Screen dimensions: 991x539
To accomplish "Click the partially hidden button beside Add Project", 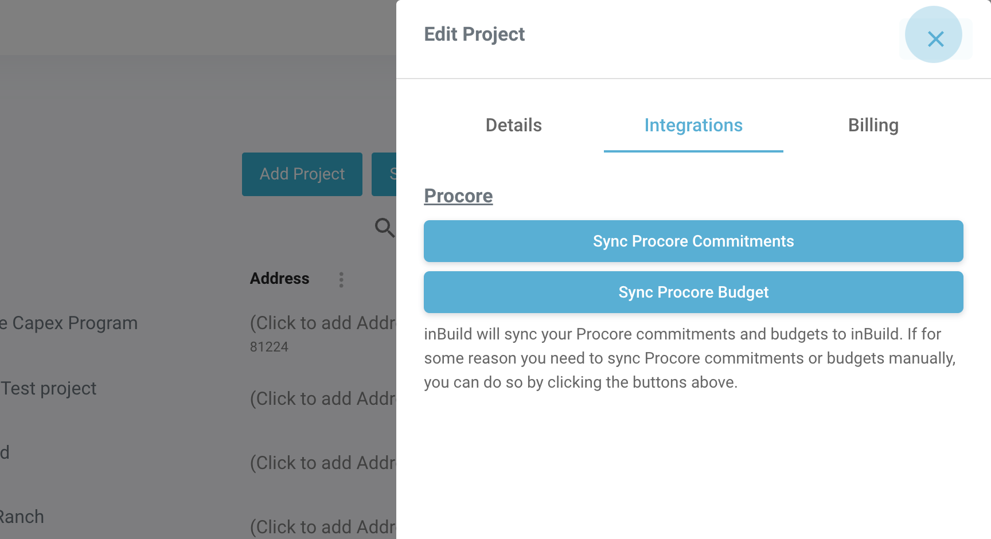I will coord(384,174).
